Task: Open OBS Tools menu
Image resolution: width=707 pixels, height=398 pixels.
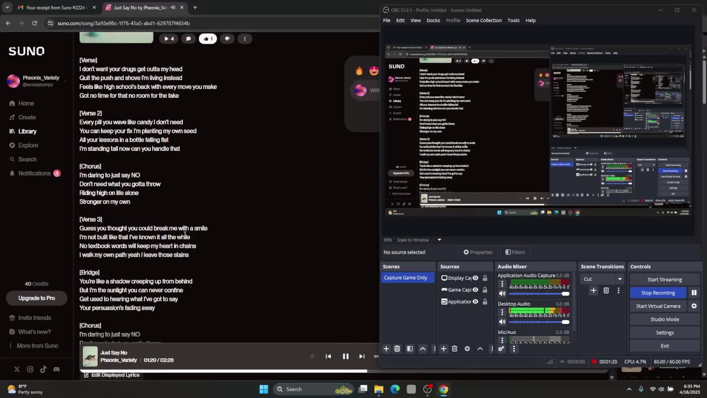Action: [513, 20]
